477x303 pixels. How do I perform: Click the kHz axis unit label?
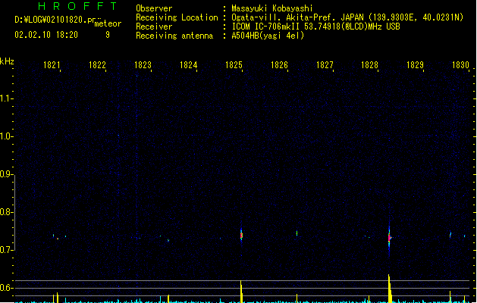[7, 61]
